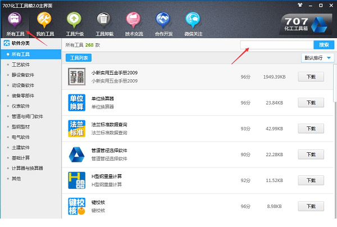Image resolution: width=337 pixels, height=227 pixels.
Task: Click the 单位换算 tool icon
Action: tap(76, 102)
